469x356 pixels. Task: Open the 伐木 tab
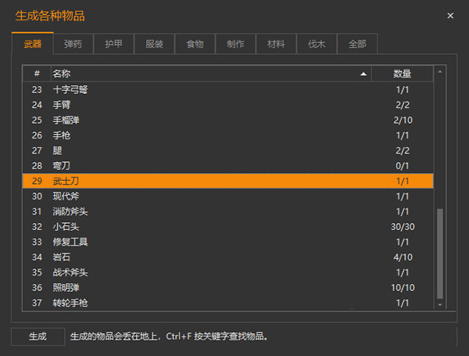pyautogui.click(x=317, y=45)
